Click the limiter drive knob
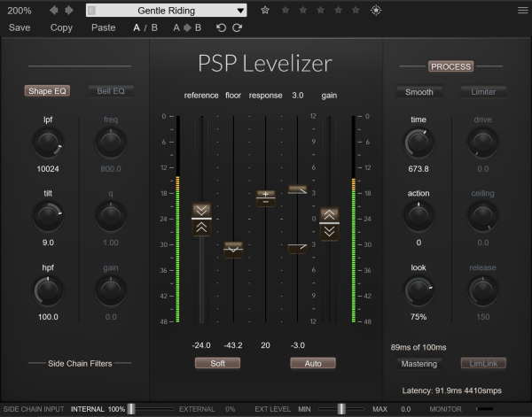 [483, 143]
